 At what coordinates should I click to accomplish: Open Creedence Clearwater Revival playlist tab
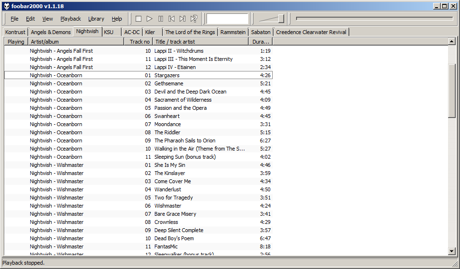coord(311,32)
